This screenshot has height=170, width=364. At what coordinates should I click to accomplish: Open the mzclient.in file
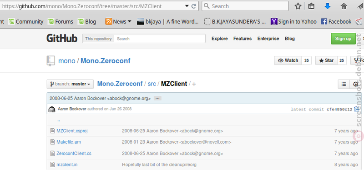tap(67, 165)
